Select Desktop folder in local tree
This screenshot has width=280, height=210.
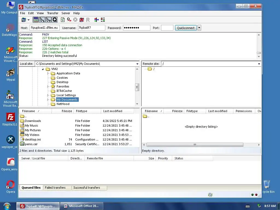pos(62,82)
